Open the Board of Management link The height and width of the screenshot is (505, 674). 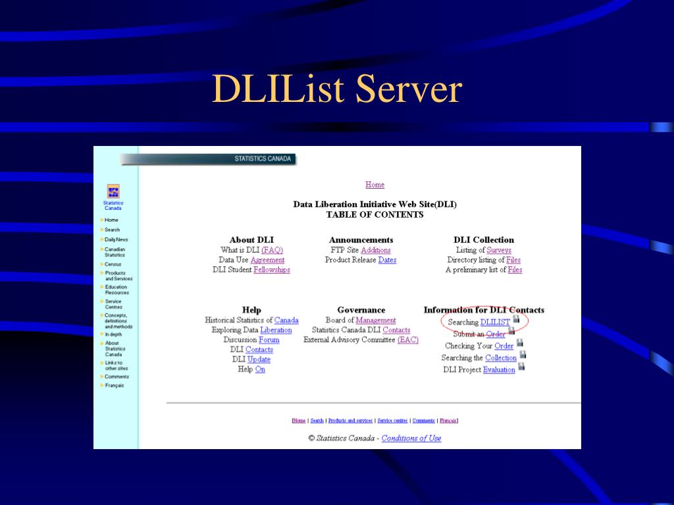pyautogui.click(x=376, y=320)
